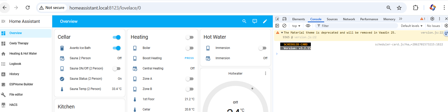This screenshot has height=112, width=448.
Task: Open the scheduler-card.js source link
Action: coord(409,44)
